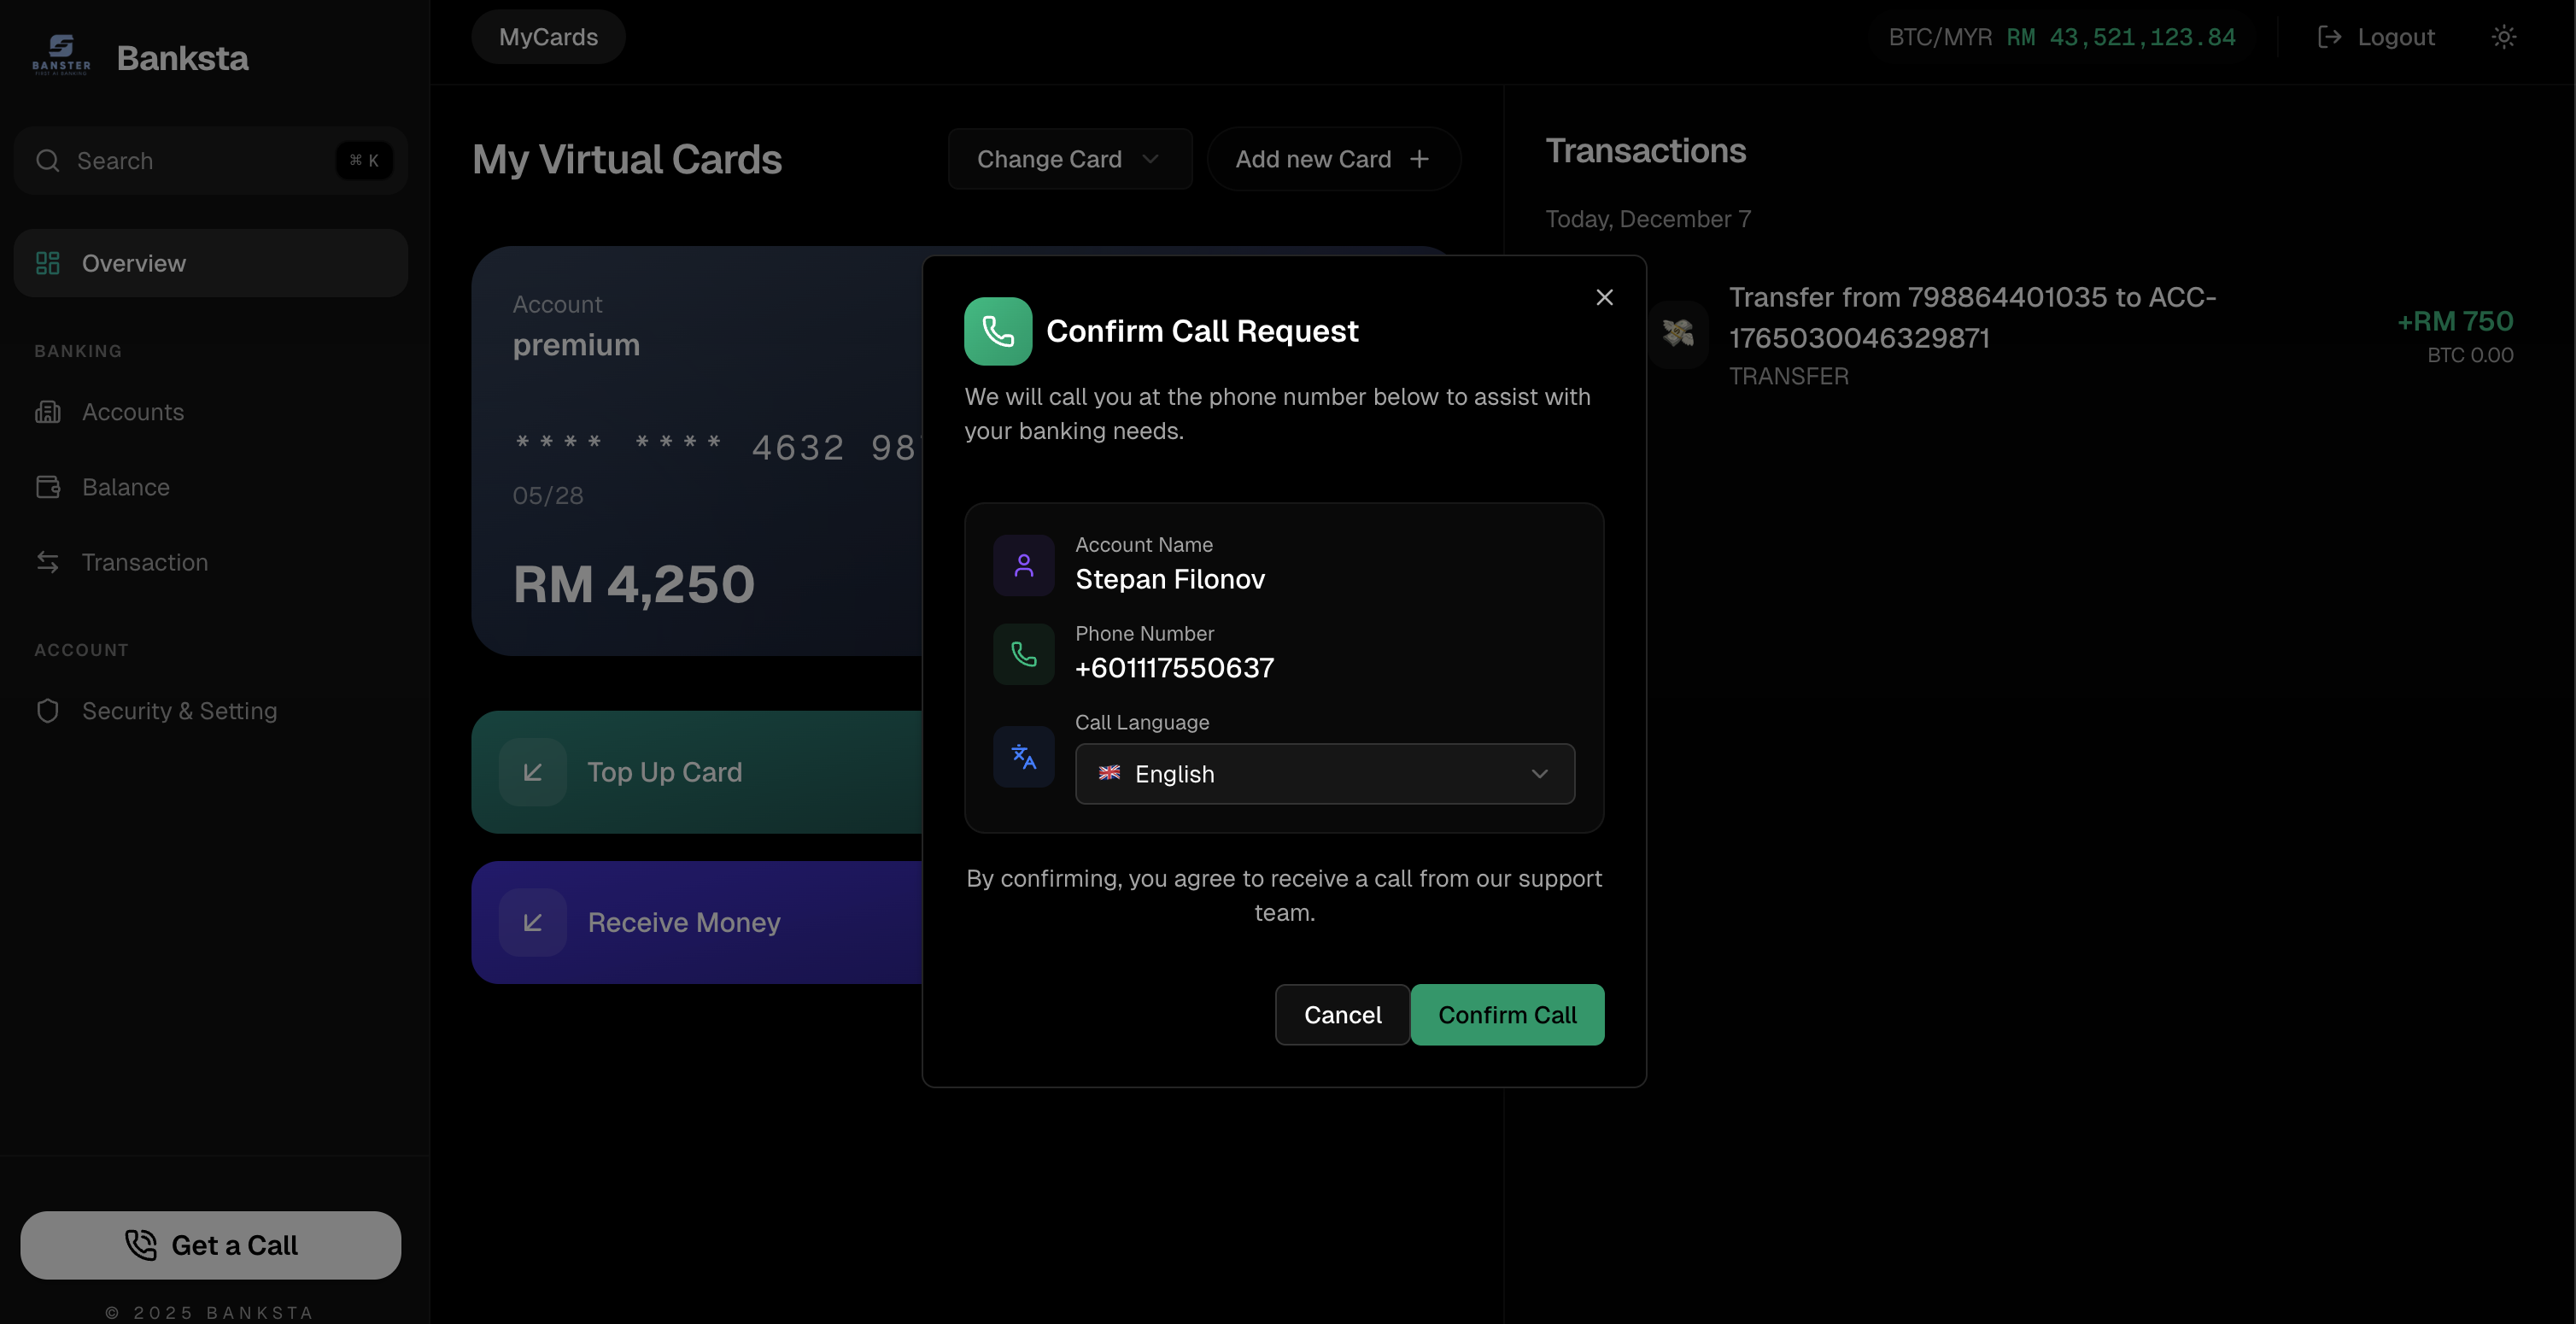The height and width of the screenshot is (1324, 2576).
Task: Expand the Change Card dropdown
Action: pyautogui.click(x=1069, y=159)
